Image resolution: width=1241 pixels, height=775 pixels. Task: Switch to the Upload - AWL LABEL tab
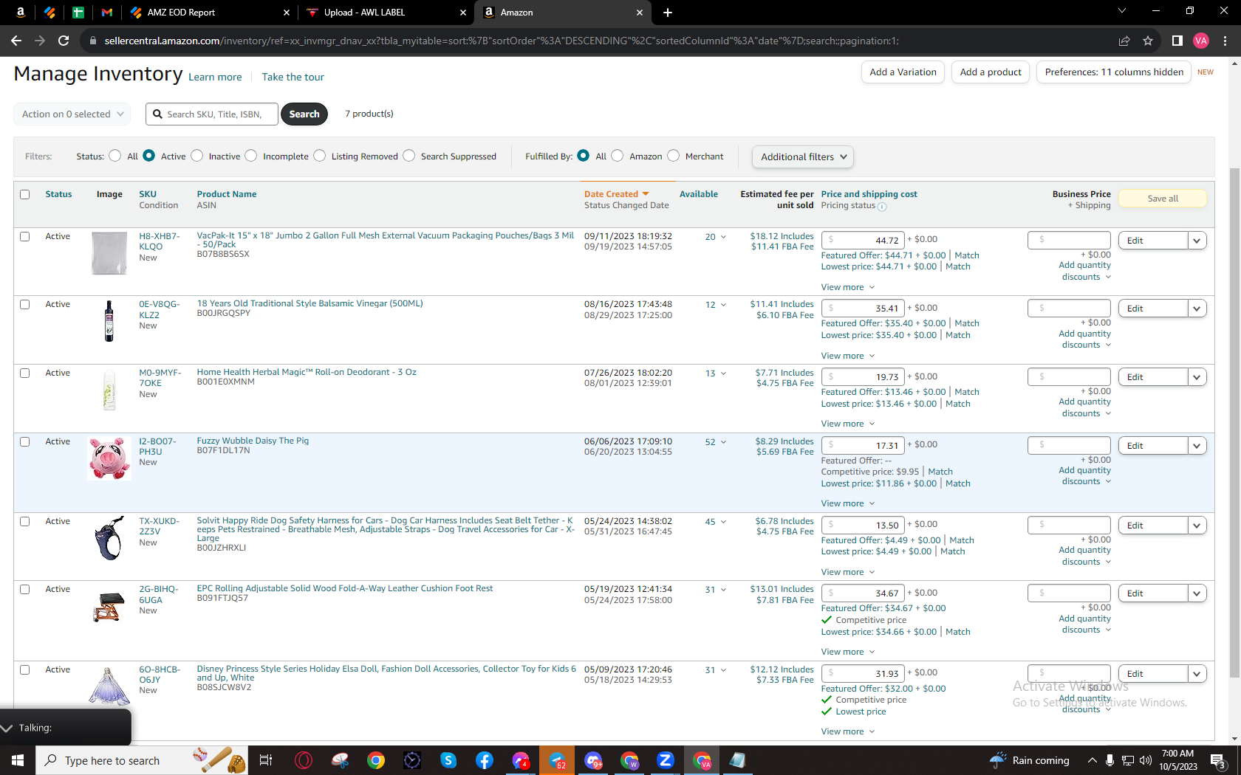click(x=387, y=13)
